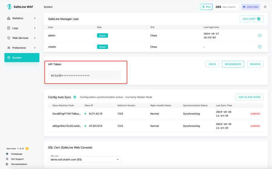This screenshot has height=169, width=272.
Task: Expand the Logs sidebar menu
Action: 22,28
